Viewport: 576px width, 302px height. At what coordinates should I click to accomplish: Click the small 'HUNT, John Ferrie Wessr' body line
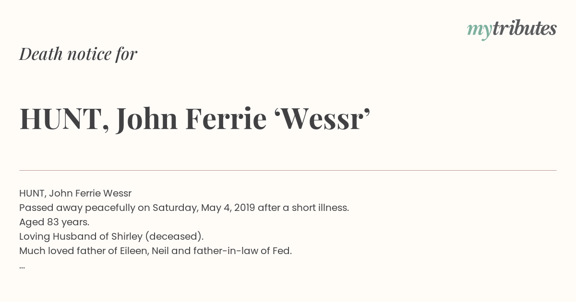tap(75, 193)
